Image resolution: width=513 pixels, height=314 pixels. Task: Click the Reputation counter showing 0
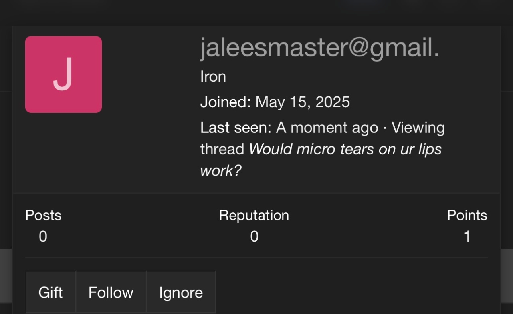(254, 236)
